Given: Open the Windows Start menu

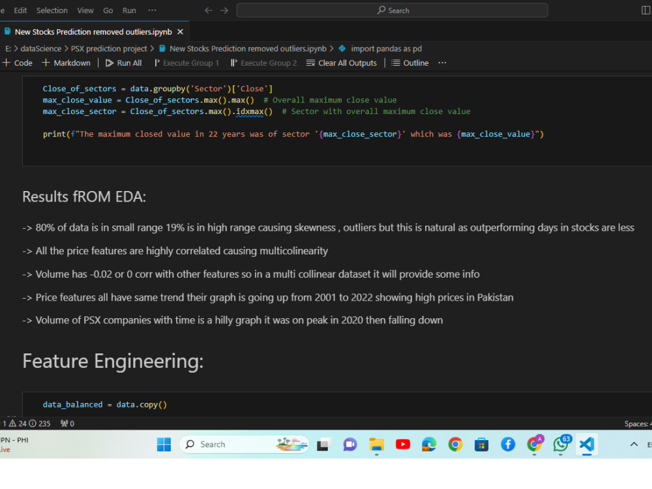Looking at the screenshot, I should (x=164, y=444).
